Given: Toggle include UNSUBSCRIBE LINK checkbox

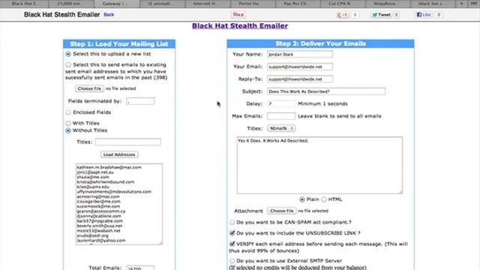Looking at the screenshot, I should pos(232,233).
